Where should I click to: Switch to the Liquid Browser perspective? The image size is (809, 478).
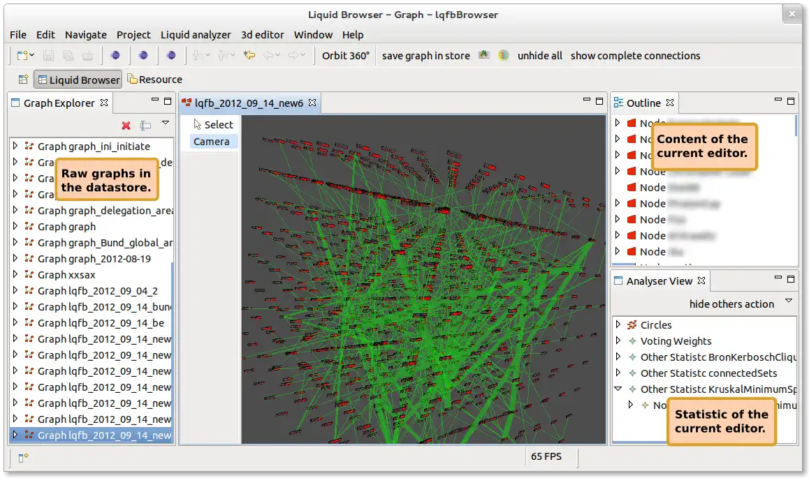[78, 80]
